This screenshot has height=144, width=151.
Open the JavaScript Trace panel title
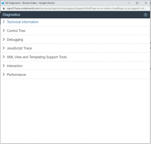coord(19,48)
